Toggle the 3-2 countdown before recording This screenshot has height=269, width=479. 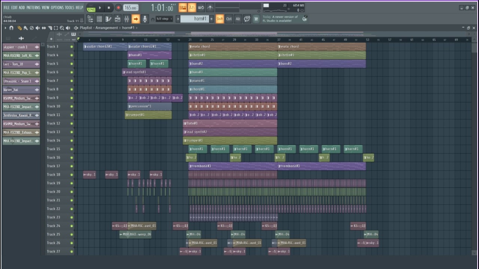click(192, 7)
